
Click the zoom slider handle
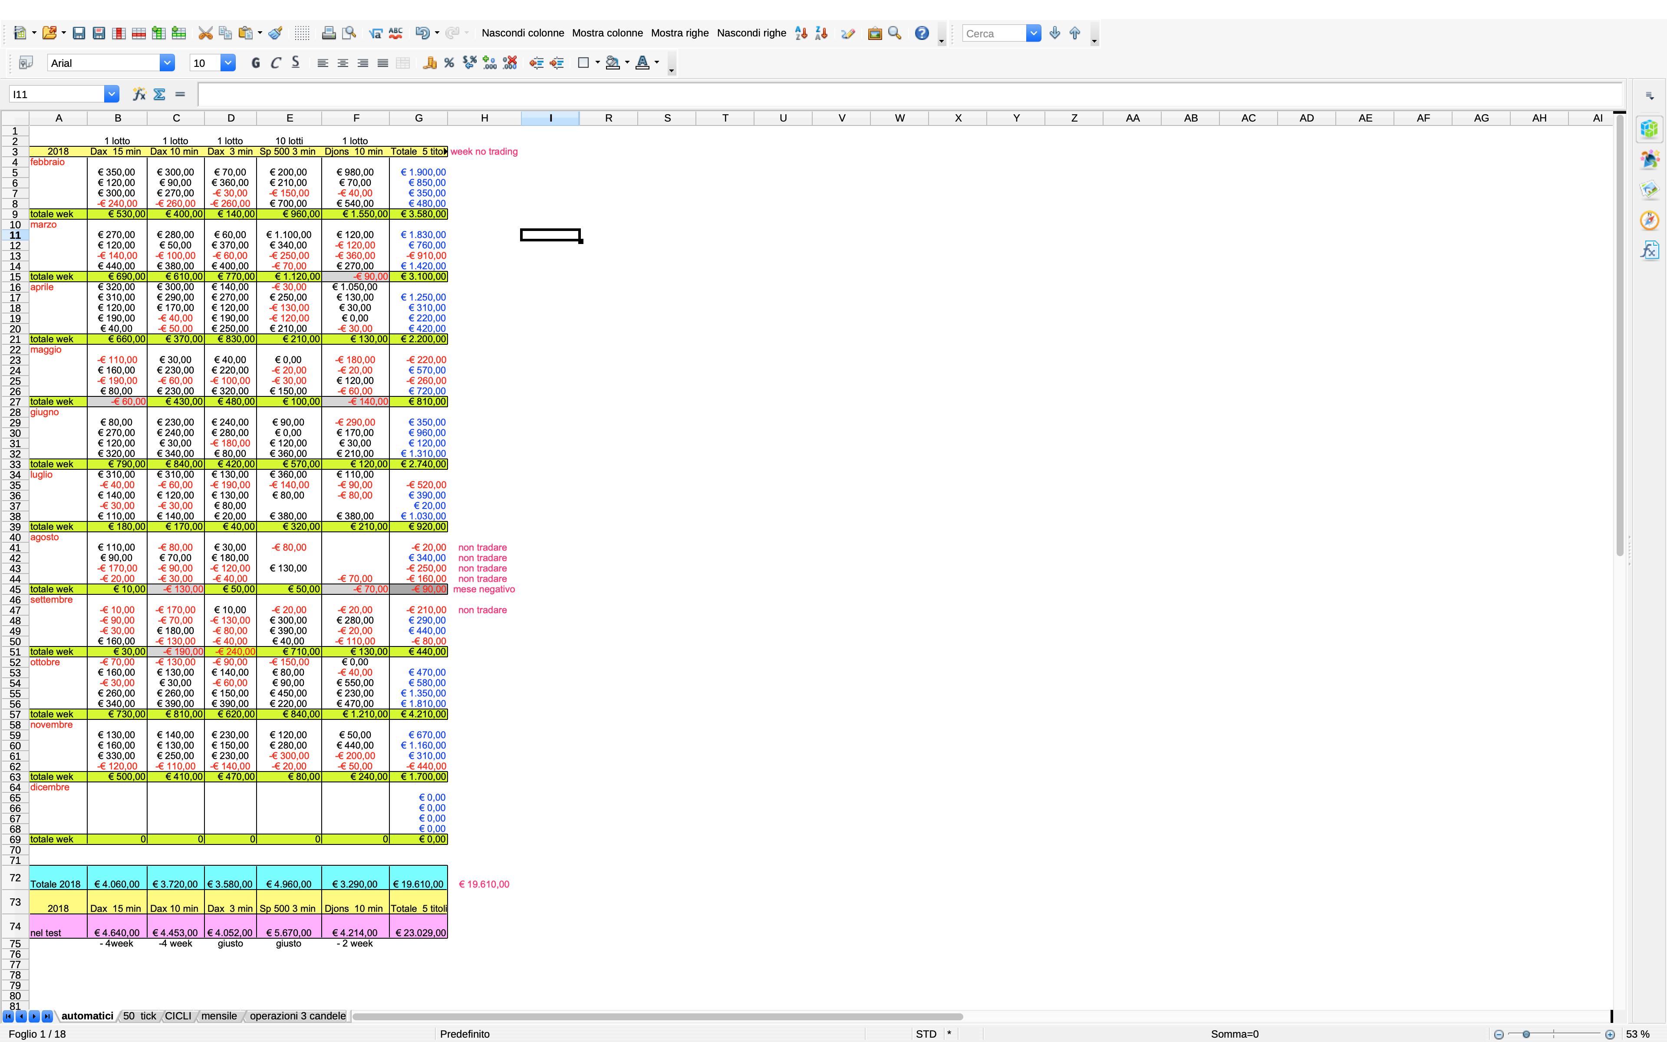pyautogui.click(x=1526, y=1035)
